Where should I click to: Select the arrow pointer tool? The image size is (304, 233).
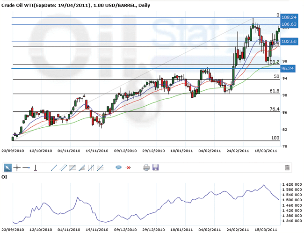click(x=8, y=167)
